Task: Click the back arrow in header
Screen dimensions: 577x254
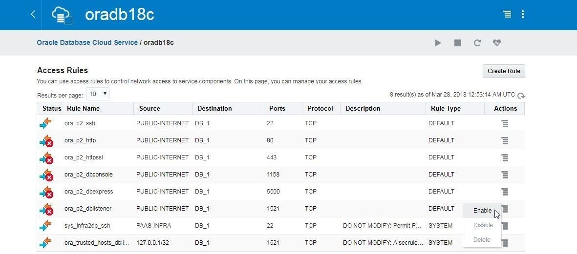Action: click(33, 14)
